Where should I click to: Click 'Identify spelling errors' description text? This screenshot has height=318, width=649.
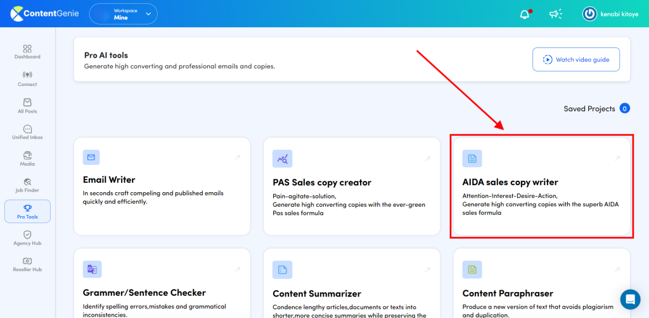(155, 310)
